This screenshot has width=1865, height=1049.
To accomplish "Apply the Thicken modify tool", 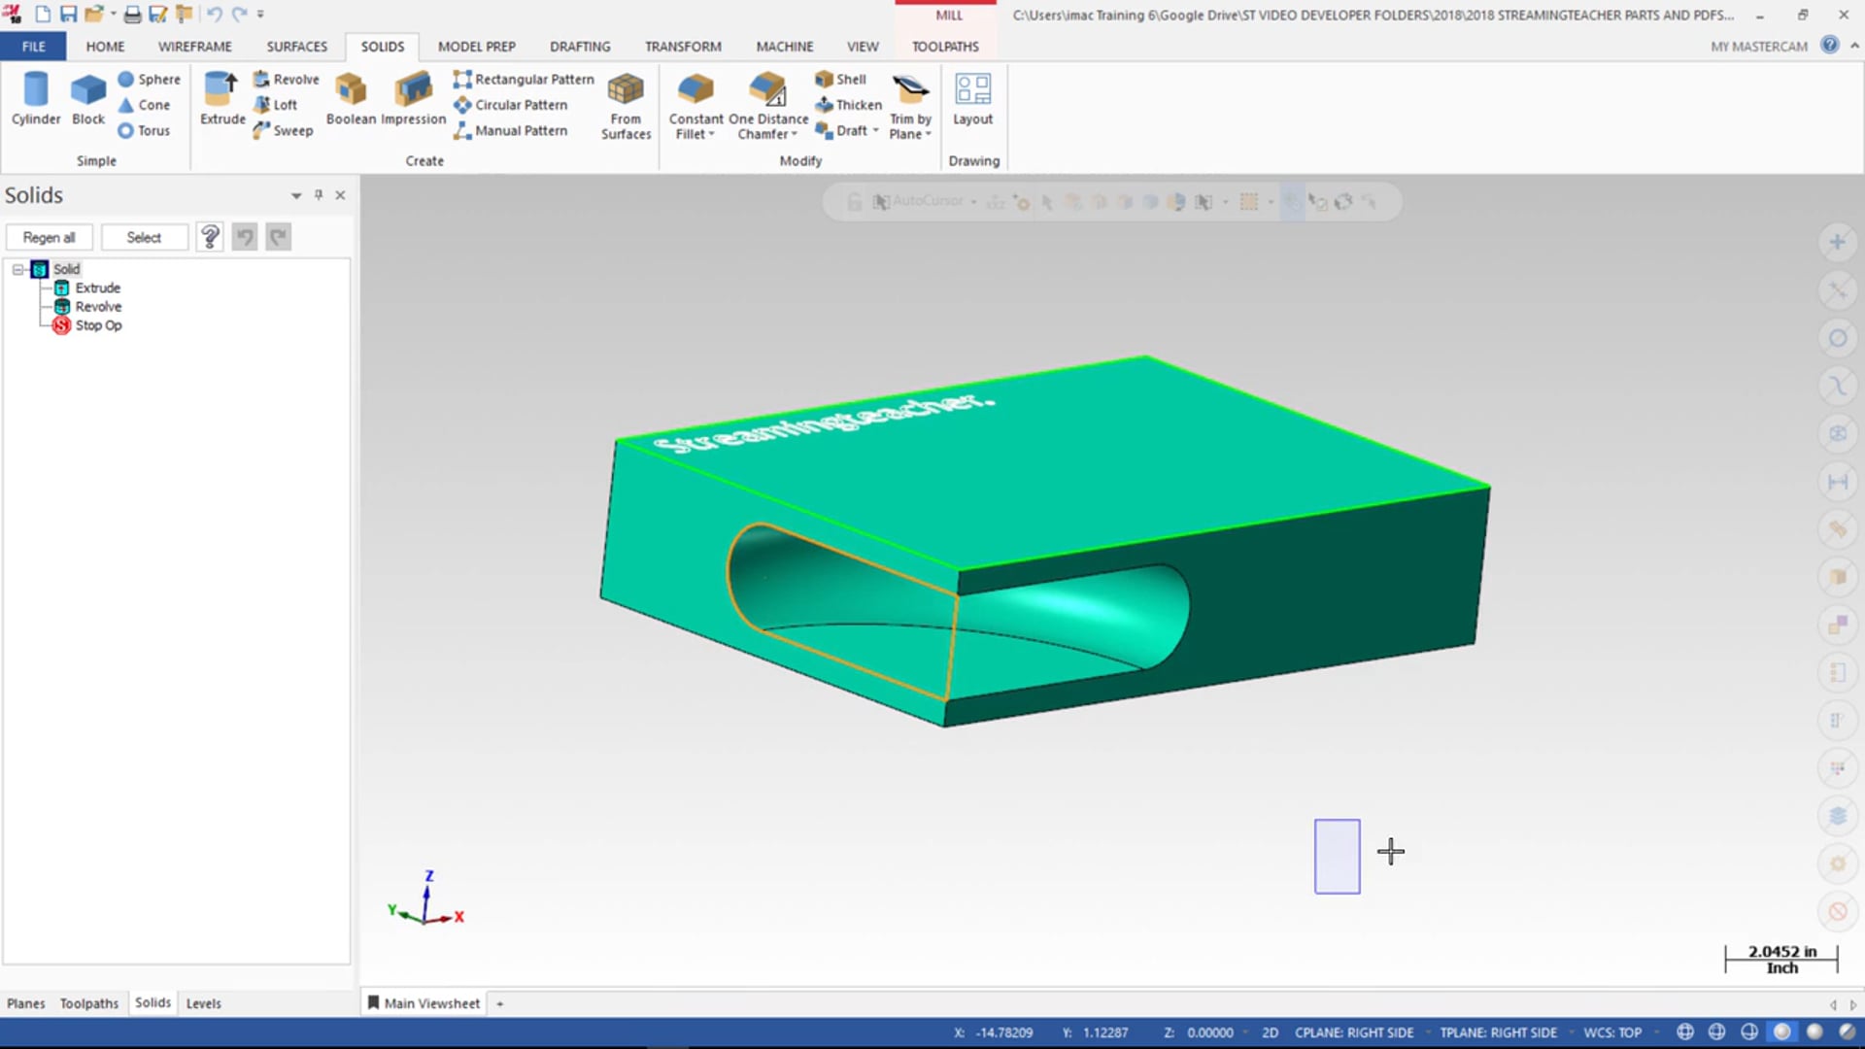I will 848,105.
